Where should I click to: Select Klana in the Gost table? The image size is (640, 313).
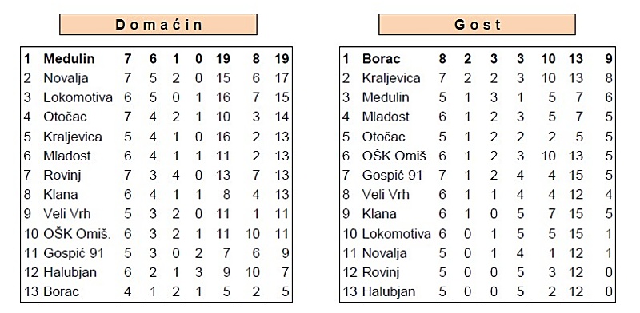click(379, 214)
